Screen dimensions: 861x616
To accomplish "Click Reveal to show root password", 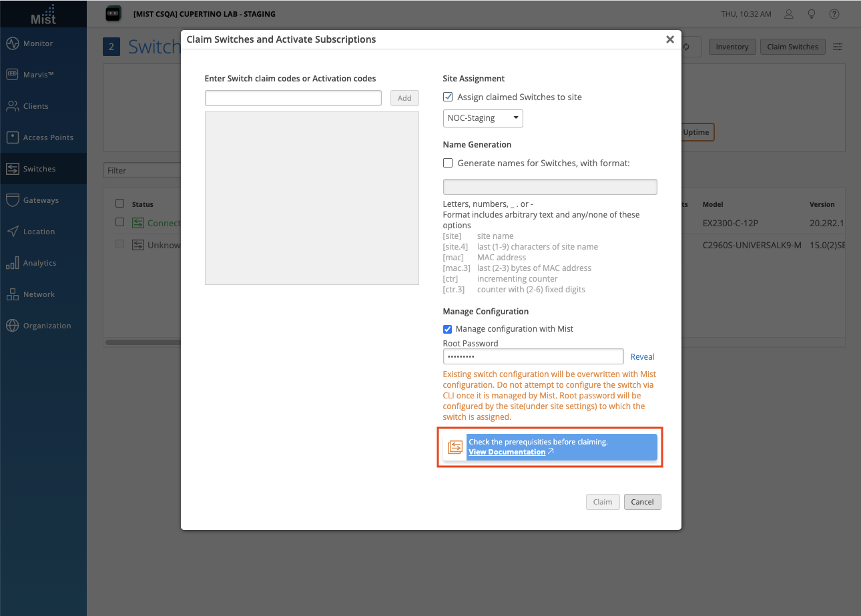I will [643, 357].
